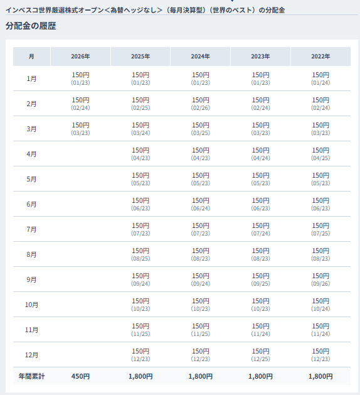
Task: Click the 2025 February cell dated (02/25)
Action: 140,104
